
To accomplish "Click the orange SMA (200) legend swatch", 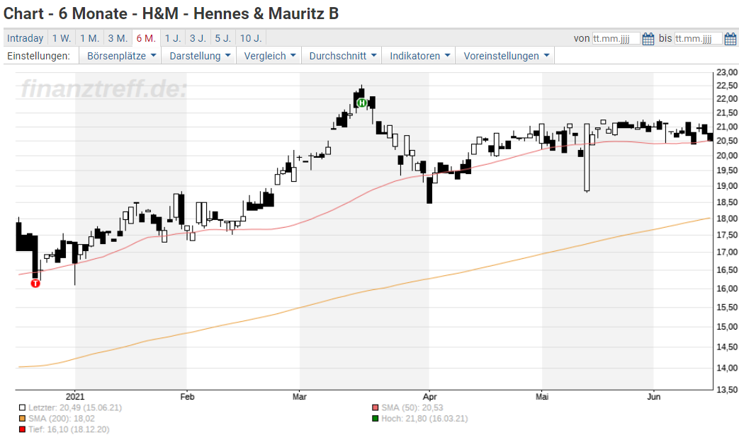I will (22, 419).
